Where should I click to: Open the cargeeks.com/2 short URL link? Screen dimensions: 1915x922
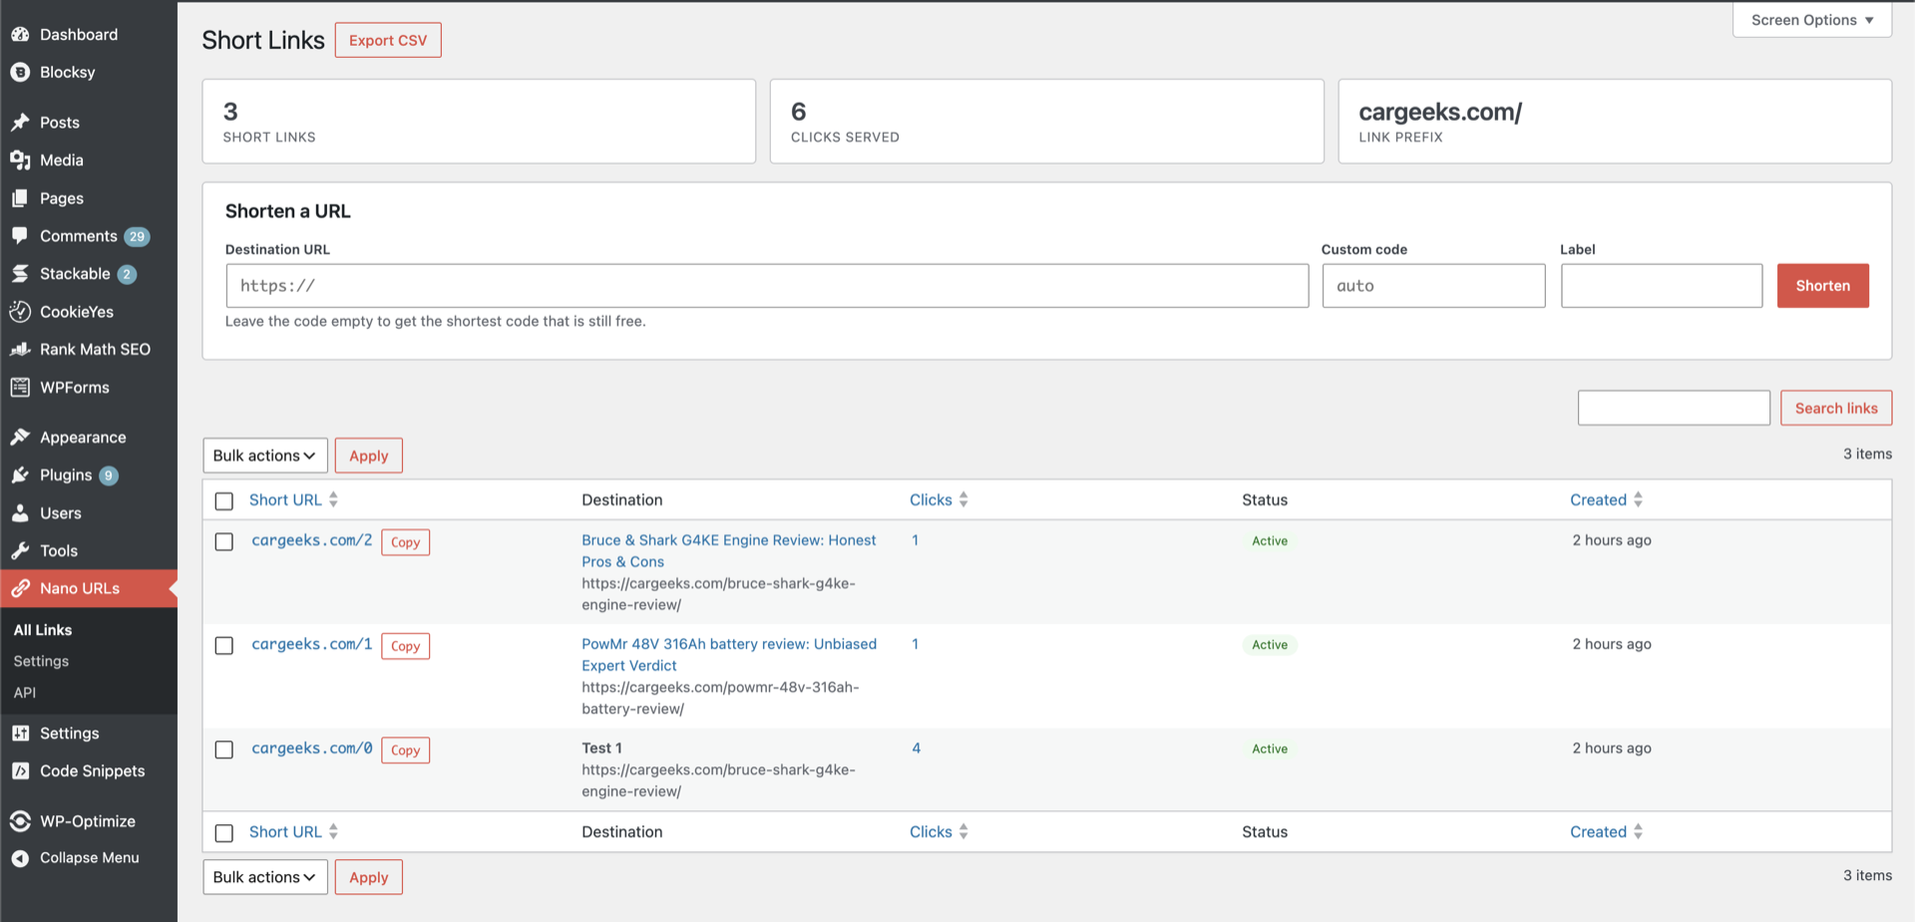(x=311, y=540)
